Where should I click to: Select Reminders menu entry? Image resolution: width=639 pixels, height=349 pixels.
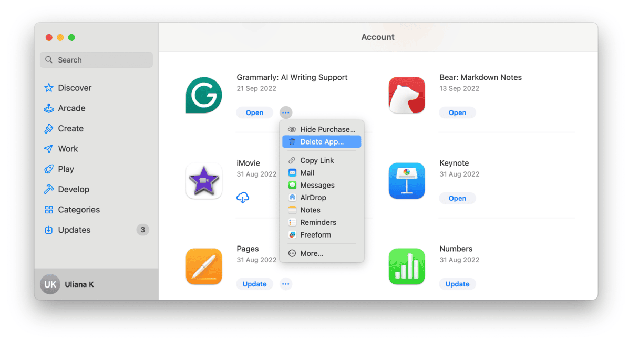coord(322,222)
